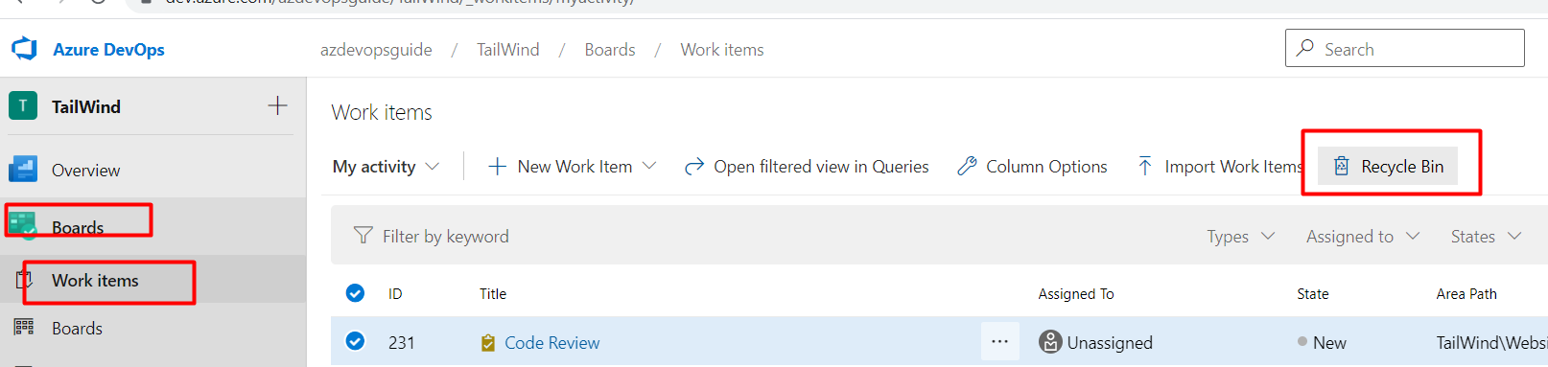Open the Code Review work item link

[551, 343]
